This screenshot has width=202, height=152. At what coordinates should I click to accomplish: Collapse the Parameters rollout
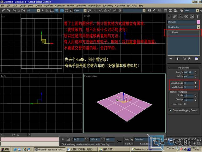click(x=184, y=68)
